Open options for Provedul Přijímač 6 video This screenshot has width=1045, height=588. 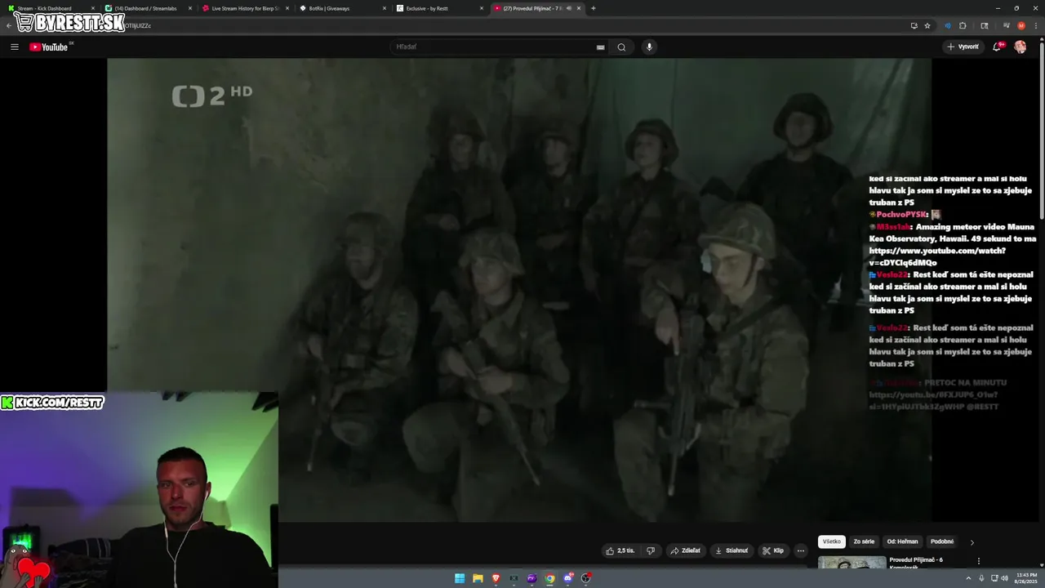(979, 561)
